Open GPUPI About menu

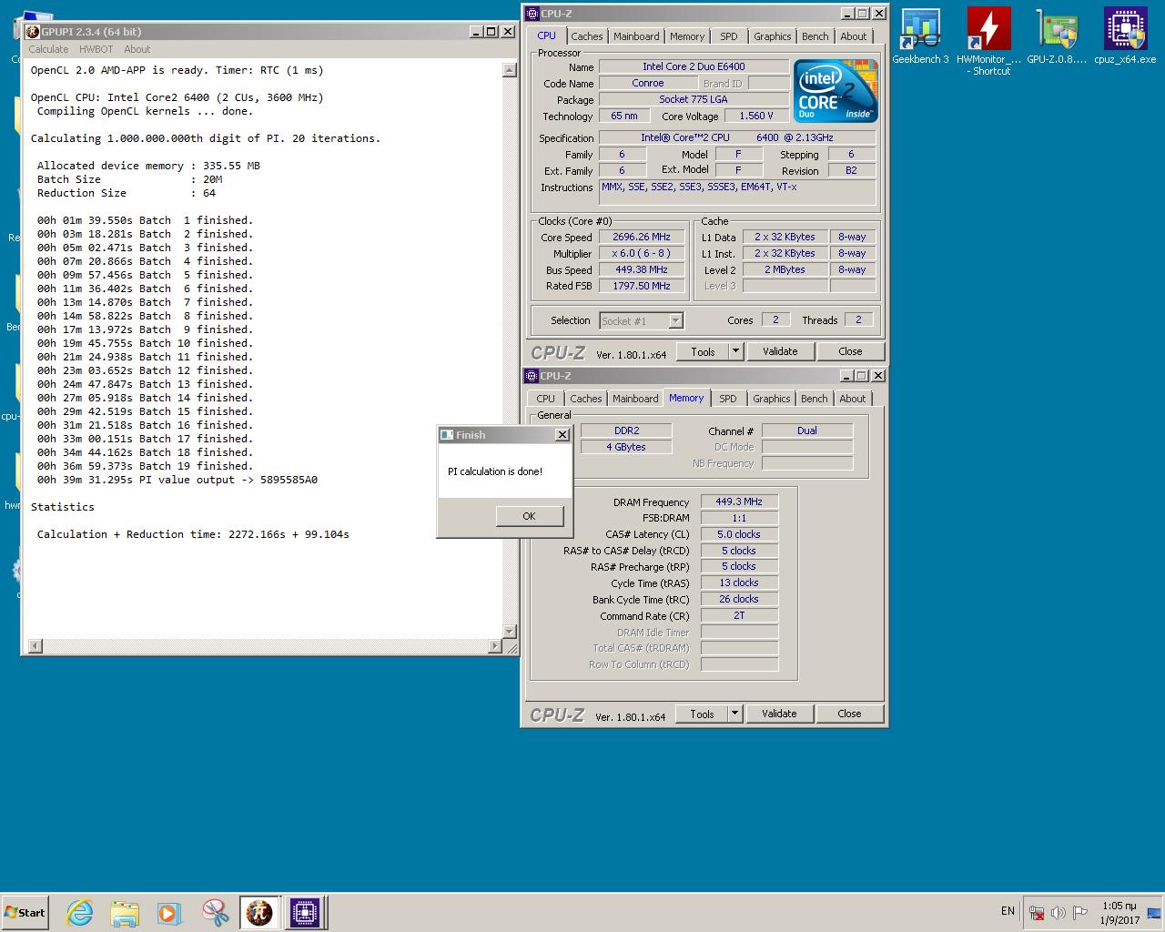[137, 49]
